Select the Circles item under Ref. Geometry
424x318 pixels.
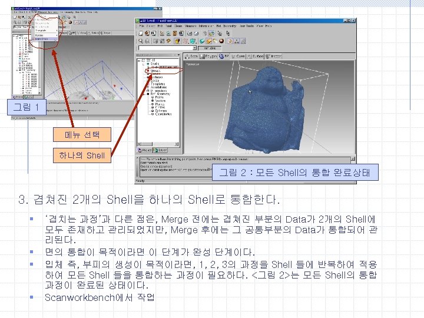pos(160,107)
